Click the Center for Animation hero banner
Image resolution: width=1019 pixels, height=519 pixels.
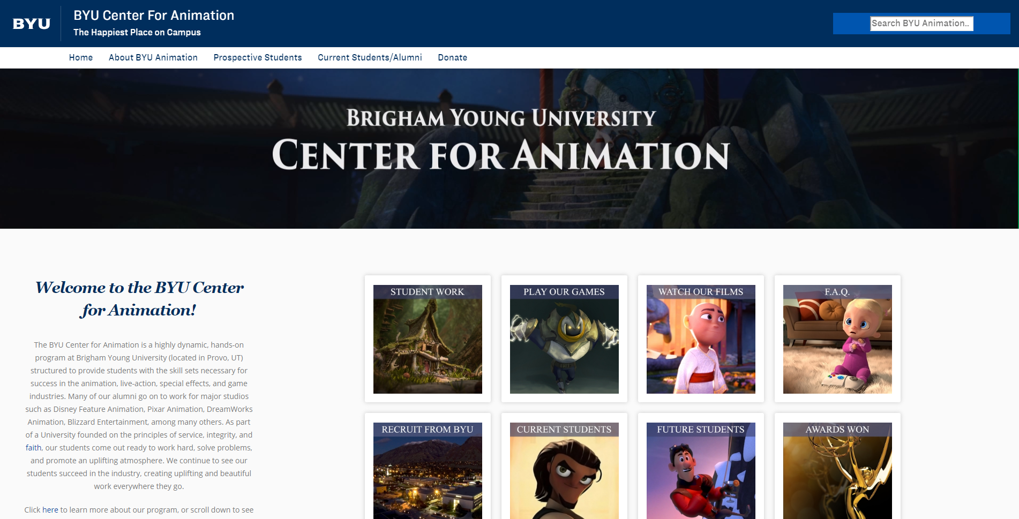pyautogui.click(x=509, y=148)
